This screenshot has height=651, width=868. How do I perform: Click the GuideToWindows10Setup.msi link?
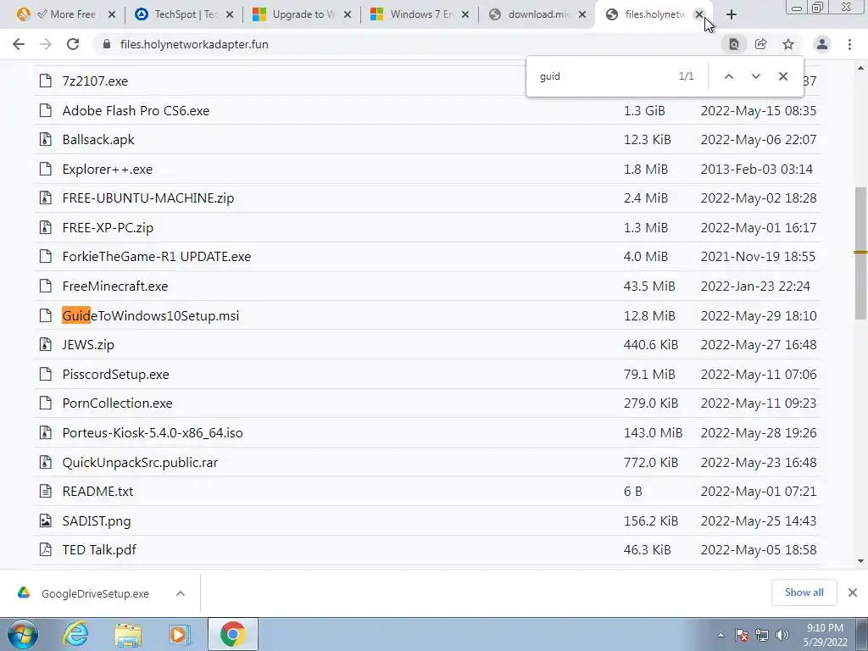(151, 315)
